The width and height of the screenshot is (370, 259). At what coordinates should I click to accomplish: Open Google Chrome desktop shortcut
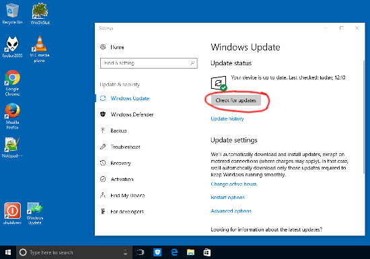[12, 83]
